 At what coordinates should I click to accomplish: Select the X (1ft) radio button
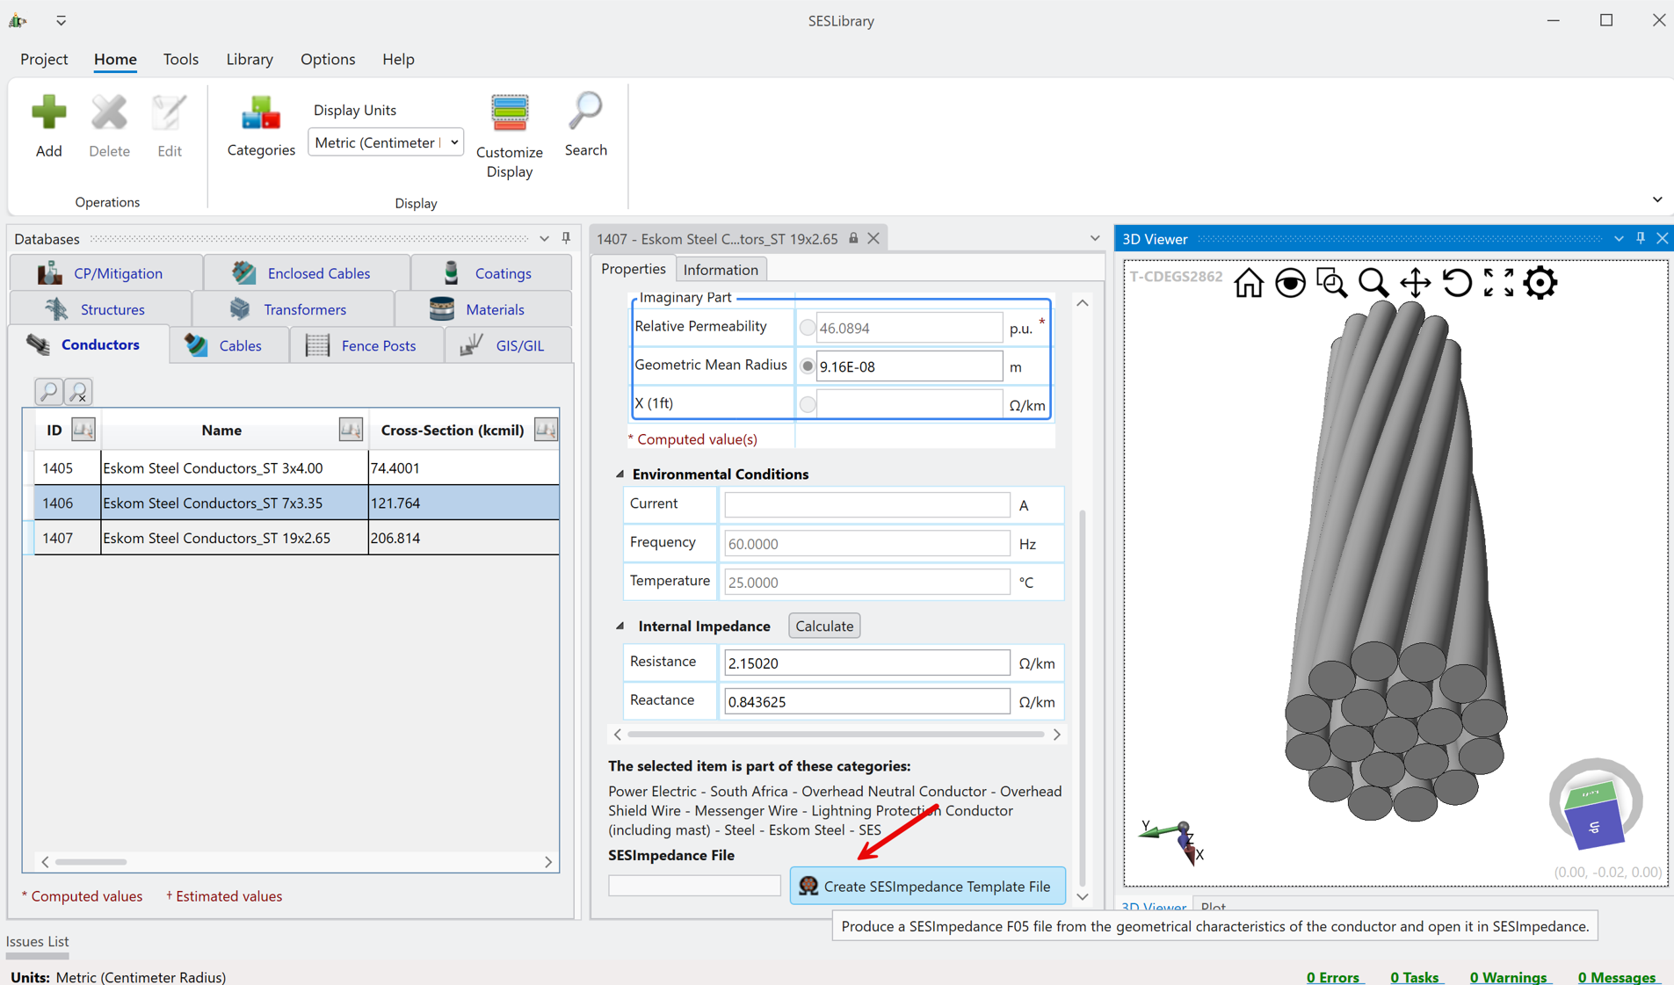(807, 404)
